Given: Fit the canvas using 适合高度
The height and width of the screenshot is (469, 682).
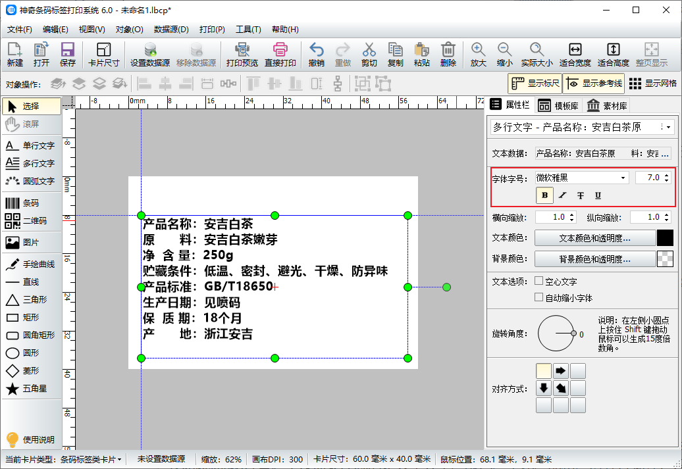Looking at the screenshot, I should (x=614, y=55).
